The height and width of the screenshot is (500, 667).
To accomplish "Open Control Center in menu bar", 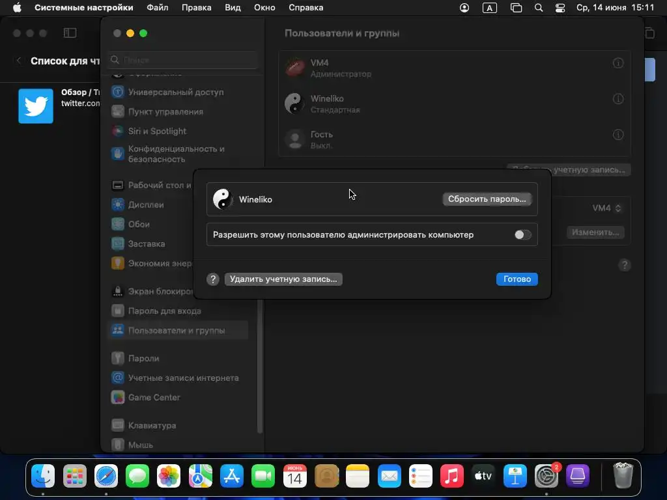I will [560, 8].
